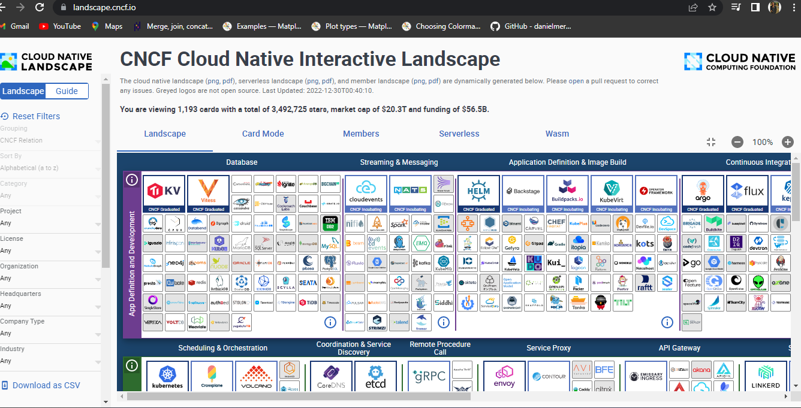Bookmark this page with star icon
The width and height of the screenshot is (801, 408).
(x=712, y=7)
